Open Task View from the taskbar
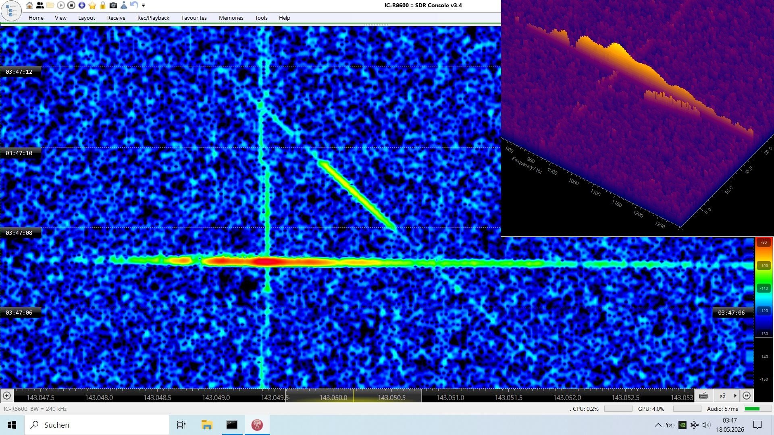Viewport: 774px width, 435px height. pos(181,425)
